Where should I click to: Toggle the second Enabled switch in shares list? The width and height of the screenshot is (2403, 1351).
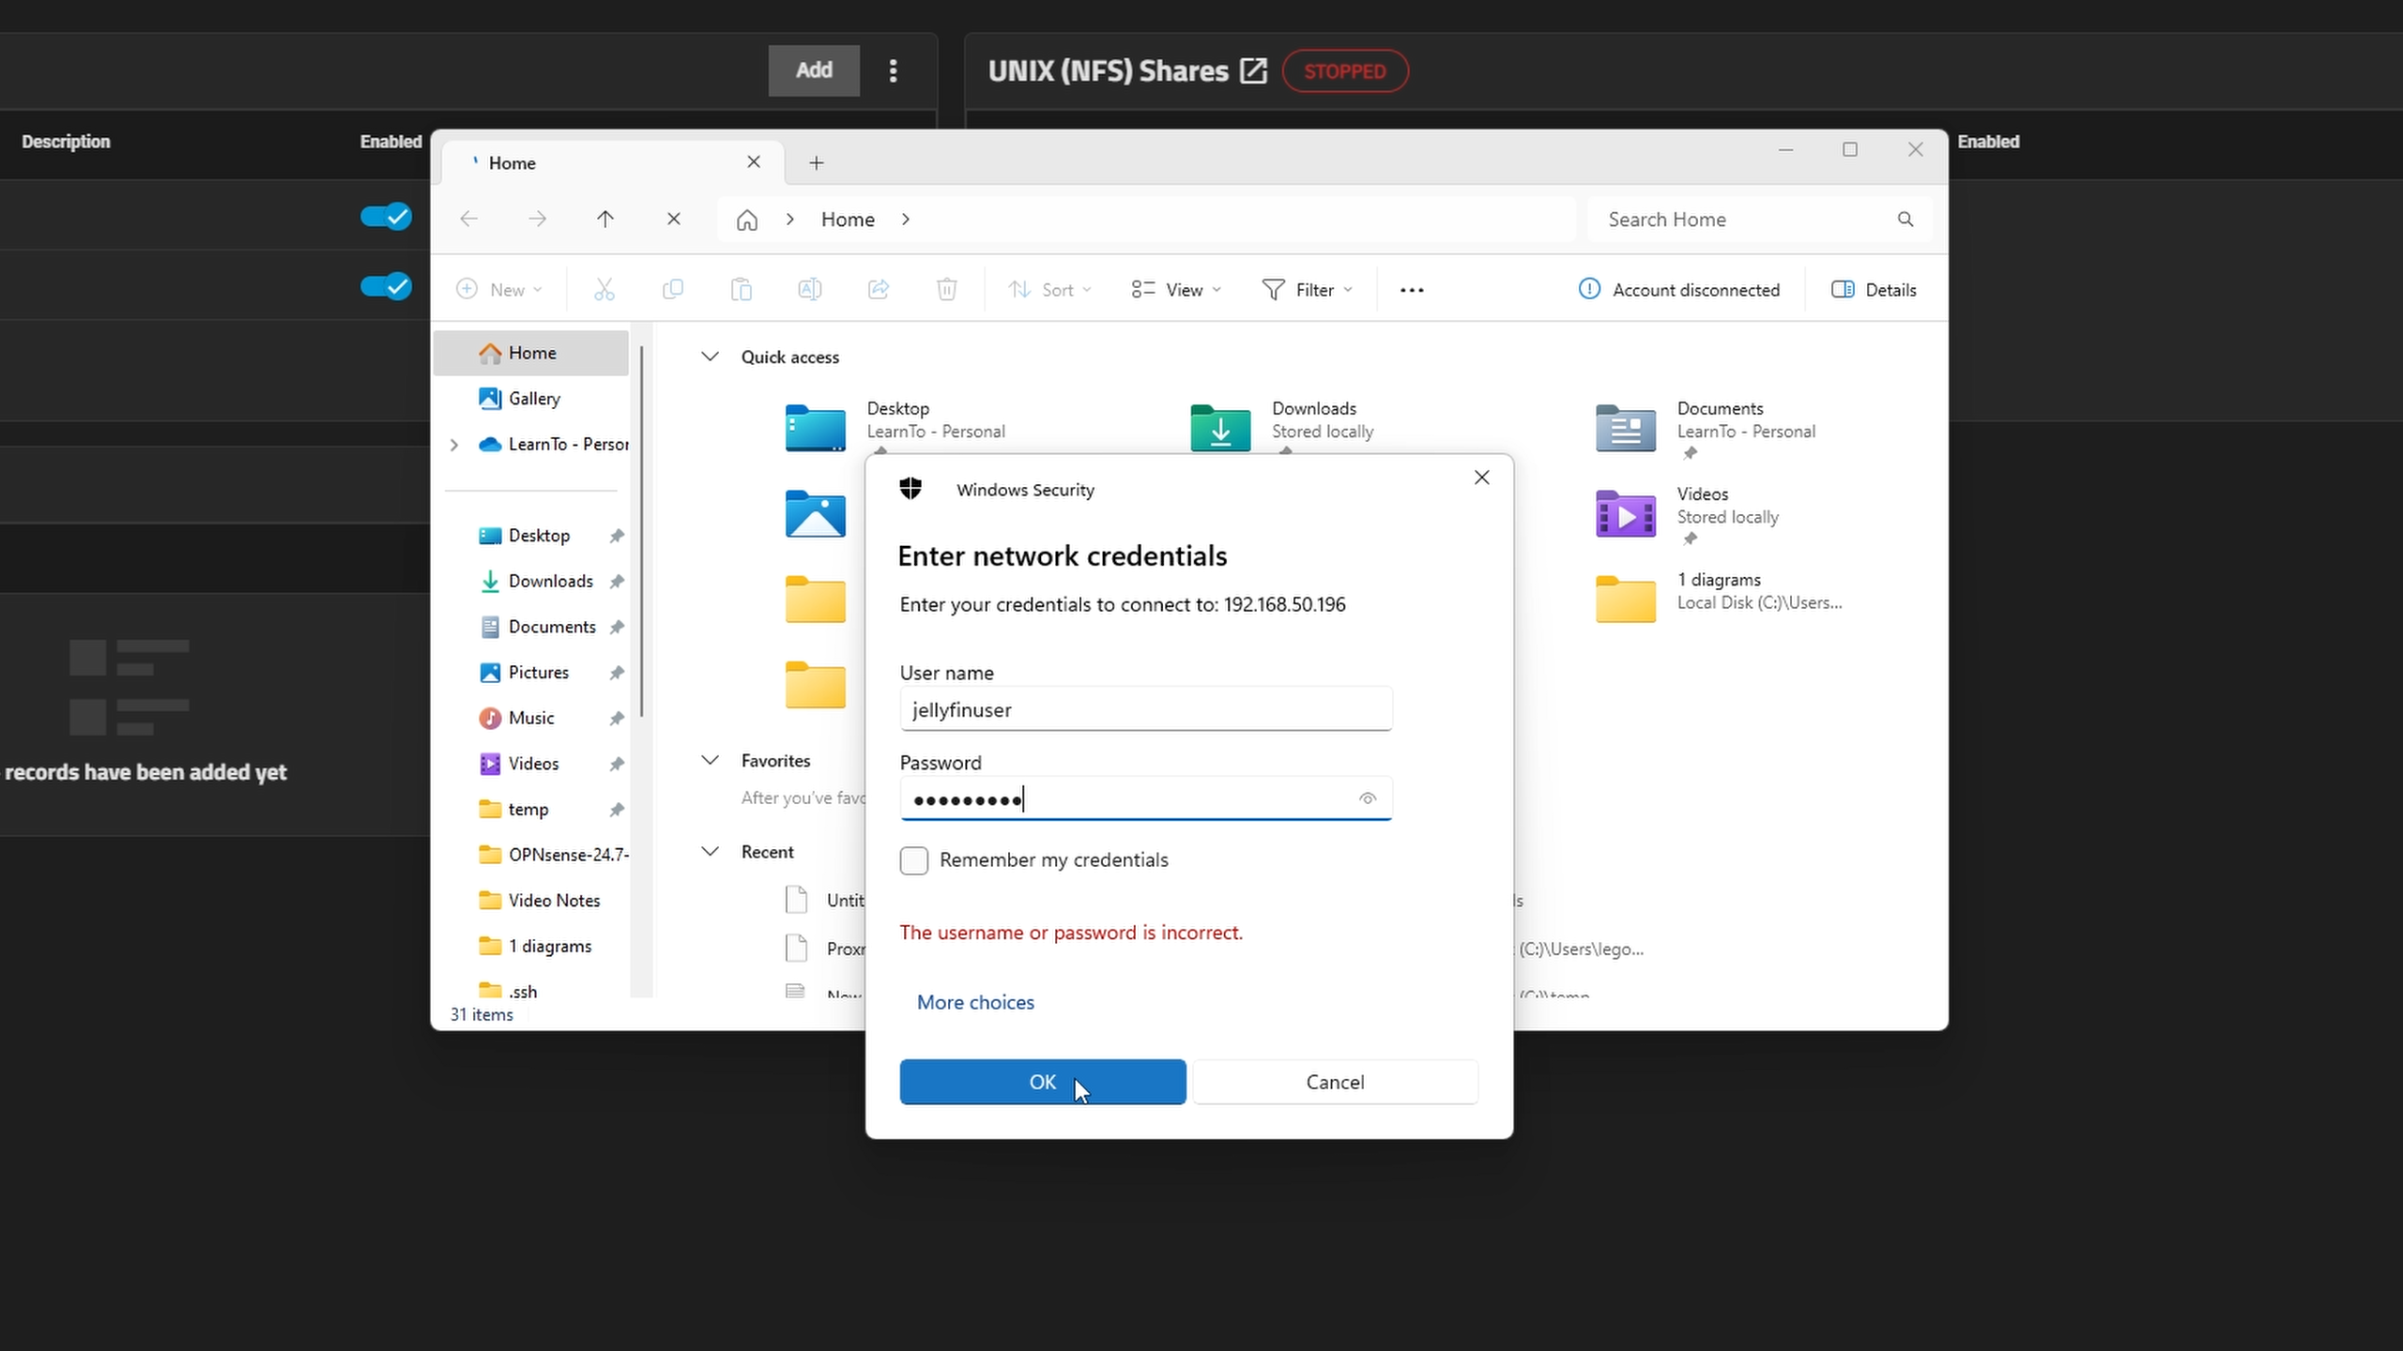(386, 286)
